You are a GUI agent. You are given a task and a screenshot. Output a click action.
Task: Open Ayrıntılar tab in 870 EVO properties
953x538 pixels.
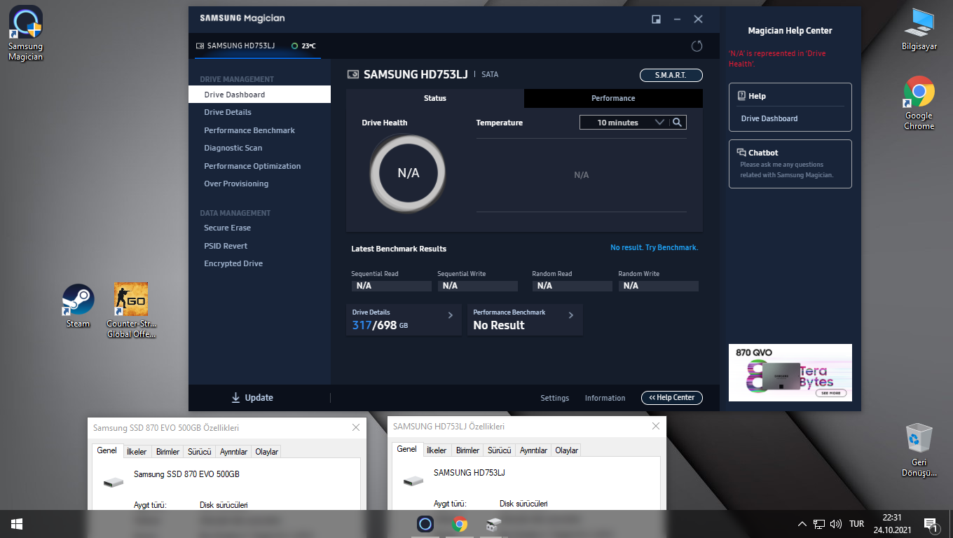point(234,452)
